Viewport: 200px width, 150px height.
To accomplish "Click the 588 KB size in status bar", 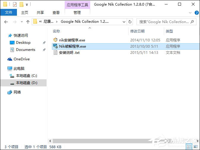I will click(55, 147).
